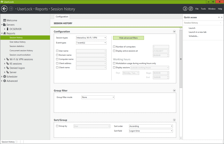Collapse the Group filter section chevron
224x144 pixels.
(174, 91)
